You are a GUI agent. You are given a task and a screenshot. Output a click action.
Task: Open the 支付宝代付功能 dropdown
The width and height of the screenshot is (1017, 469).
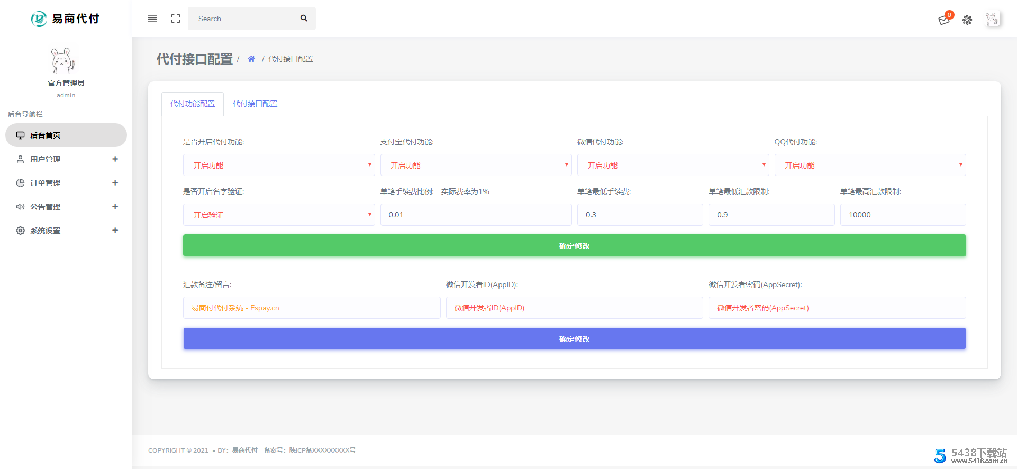[476, 165]
